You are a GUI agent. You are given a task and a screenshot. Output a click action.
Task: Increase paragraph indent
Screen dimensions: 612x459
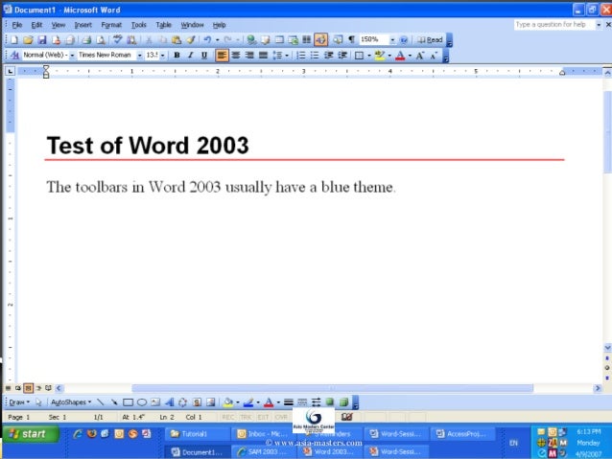[x=342, y=56]
